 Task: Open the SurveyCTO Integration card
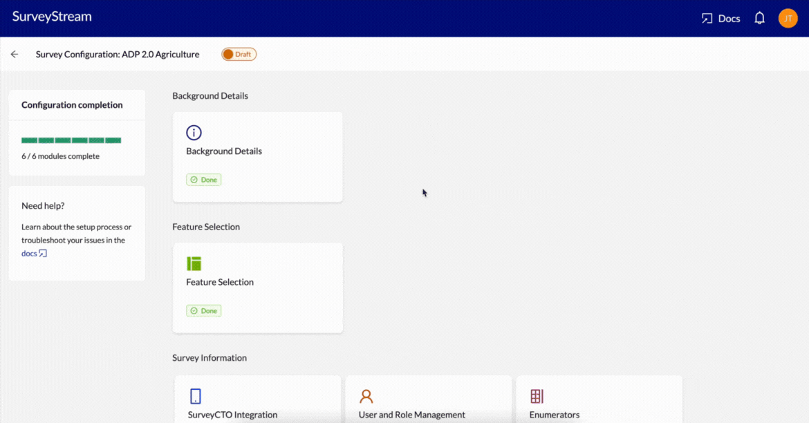click(257, 399)
